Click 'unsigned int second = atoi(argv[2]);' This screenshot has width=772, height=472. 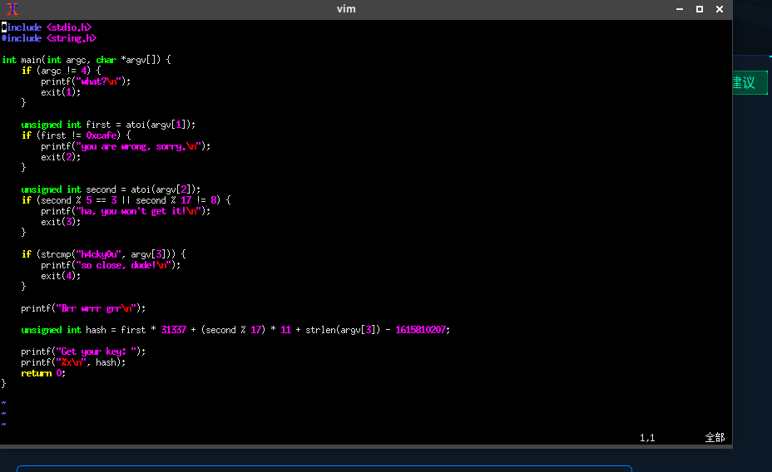tap(111, 189)
